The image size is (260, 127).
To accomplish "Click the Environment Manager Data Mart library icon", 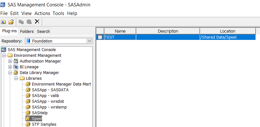I will [28, 84].
